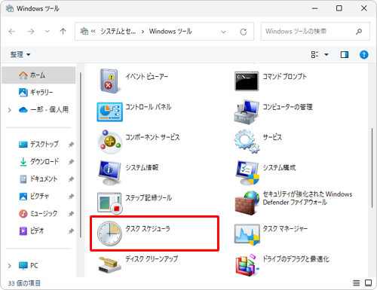
Task: Click the navigation pane scrollbar
Action: pos(81,155)
